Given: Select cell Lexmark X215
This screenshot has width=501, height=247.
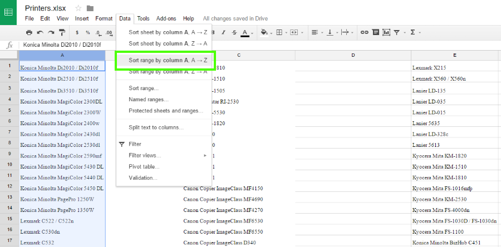Looking at the screenshot, I should 454,67.
